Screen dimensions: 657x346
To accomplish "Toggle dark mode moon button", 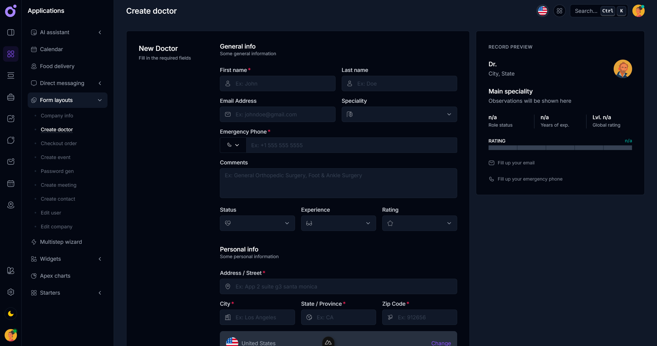I will (11, 314).
